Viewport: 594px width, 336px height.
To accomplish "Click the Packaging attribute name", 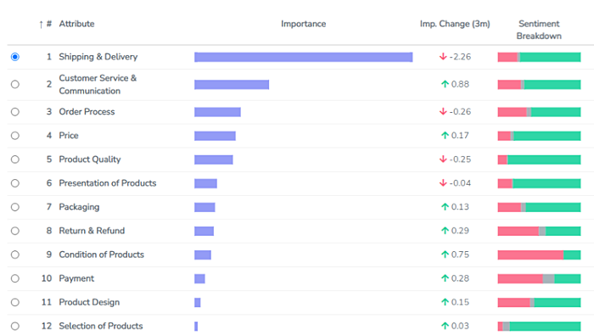I will (79, 207).
